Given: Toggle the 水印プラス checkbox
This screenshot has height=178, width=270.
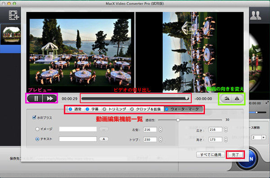Looking at the screenshot, I should click(34, 117).
